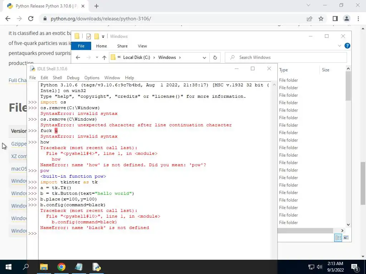Open the taskbar search magnifier
Screen dimensions: 366x274
(x=26, y=267)
